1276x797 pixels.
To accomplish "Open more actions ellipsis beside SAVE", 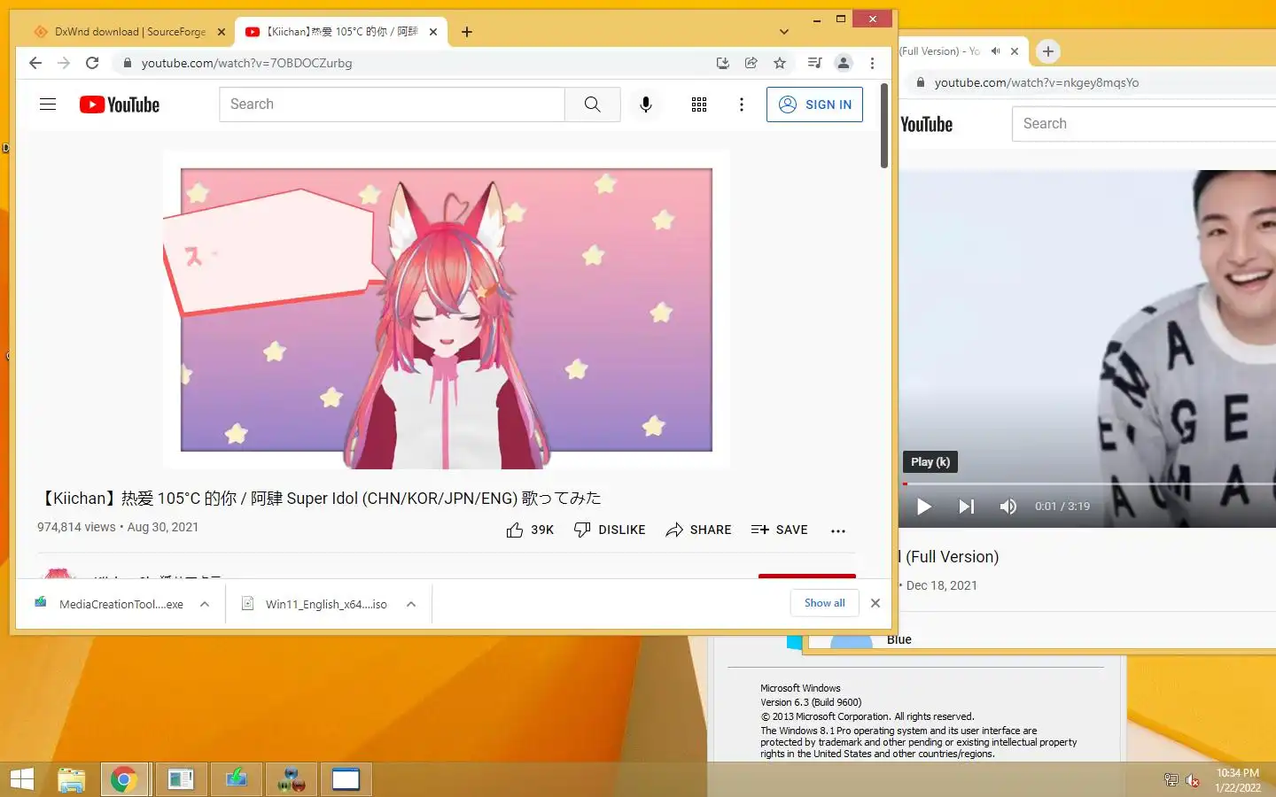I will pos(838,530).
